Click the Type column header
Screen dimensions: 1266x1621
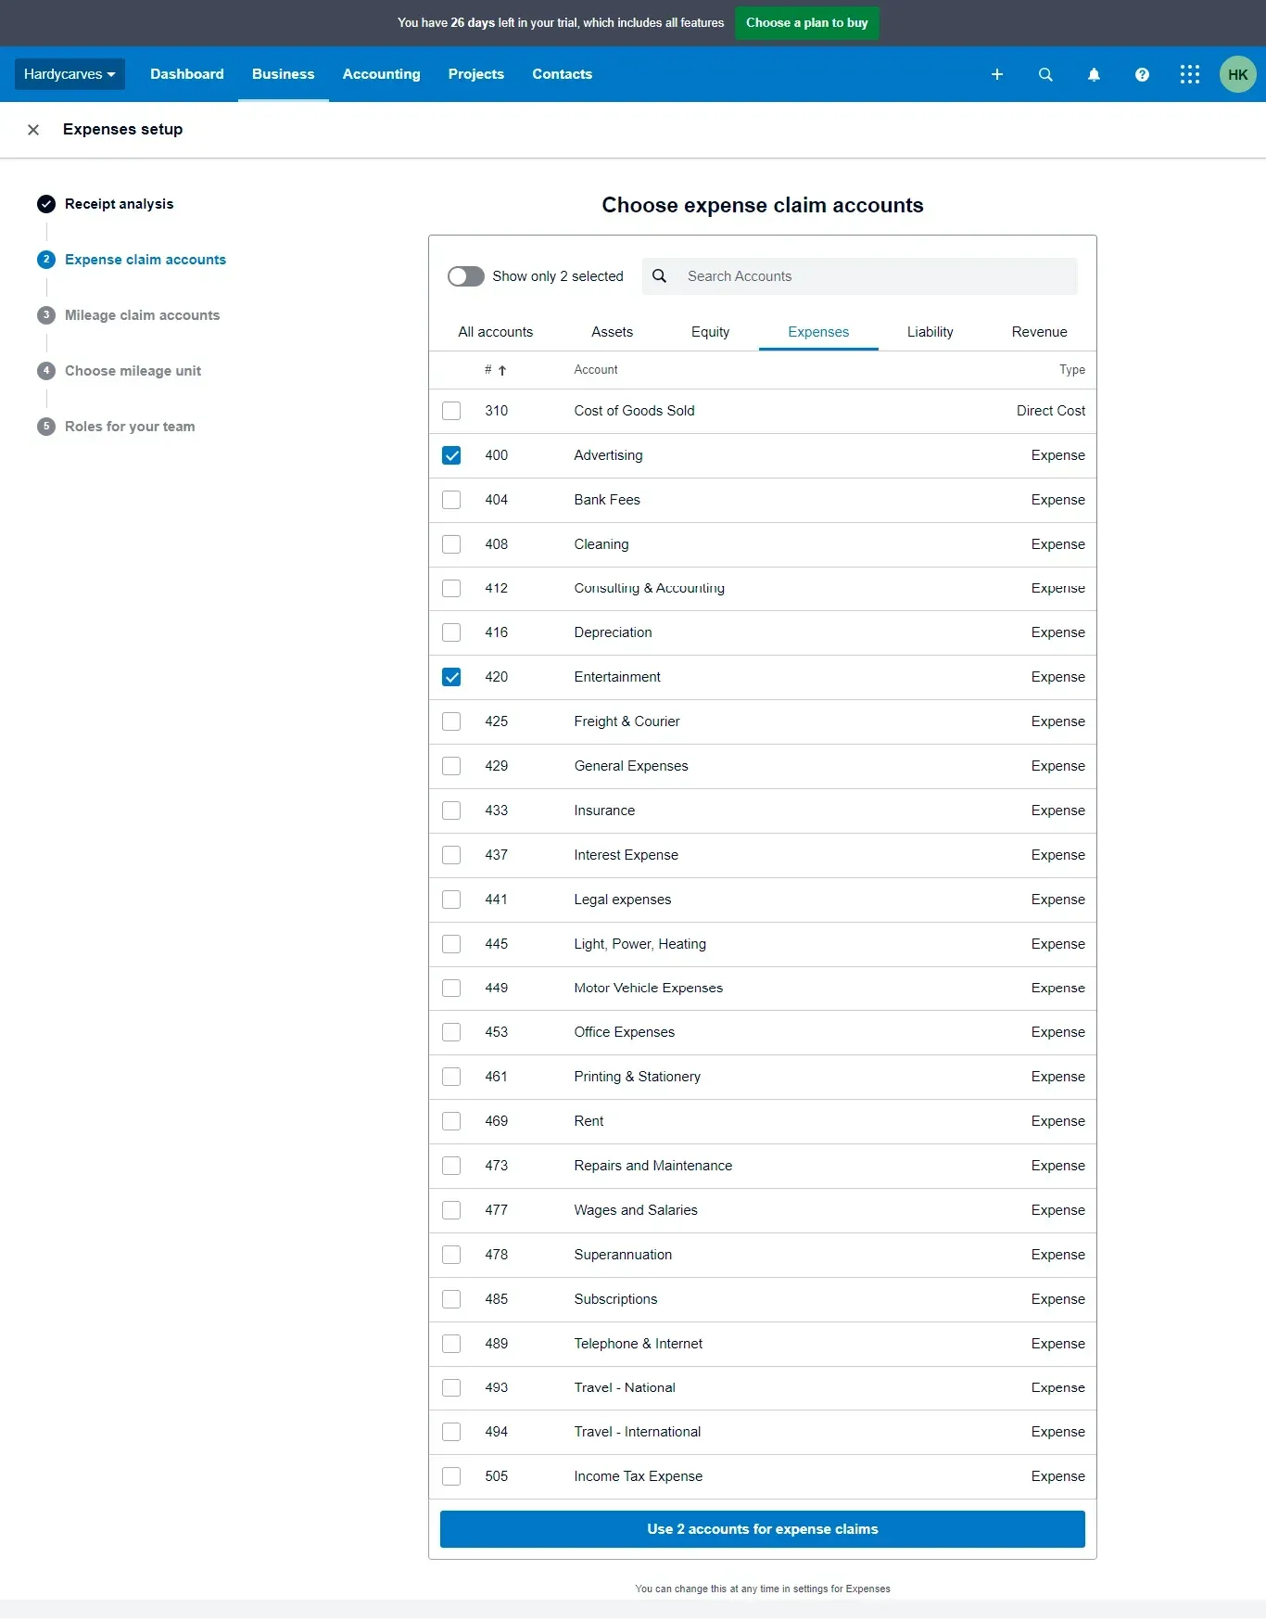tap(1072, 370)
